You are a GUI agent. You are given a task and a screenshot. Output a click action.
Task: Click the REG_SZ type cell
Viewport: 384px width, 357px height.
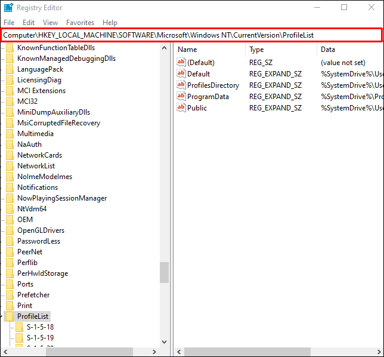(261, 63)
